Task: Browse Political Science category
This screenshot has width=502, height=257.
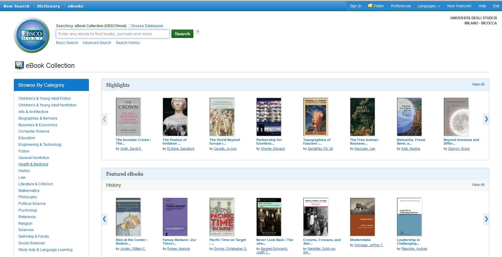Action: coord(32,204)
